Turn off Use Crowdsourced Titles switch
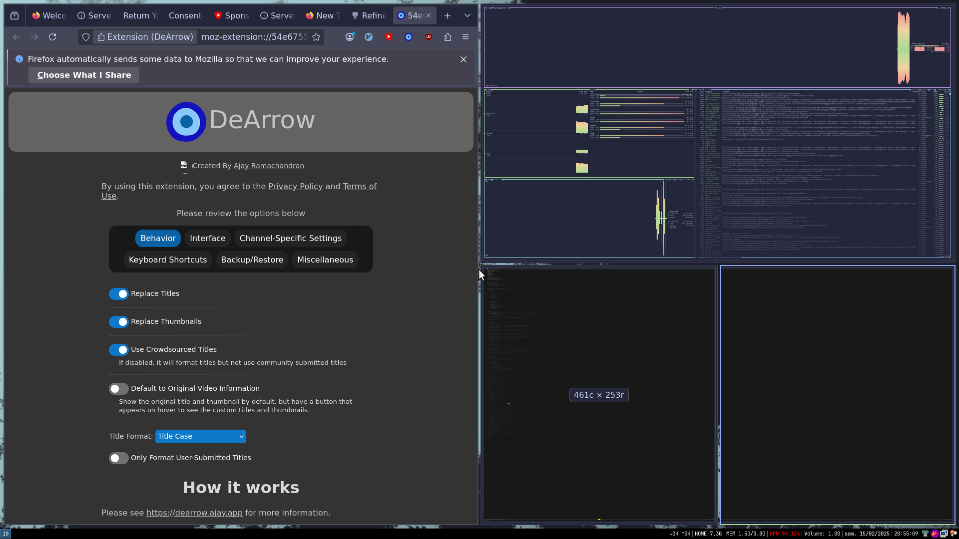Screen dimensions: 959x539 click(x=119, y=350)
